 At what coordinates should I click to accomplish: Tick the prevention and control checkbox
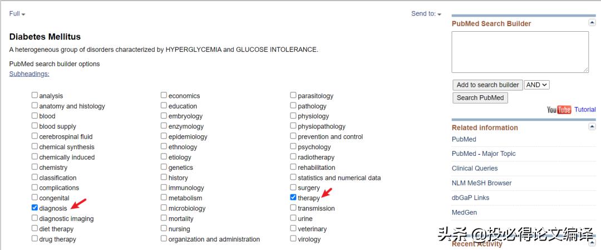(x=293, y=136)
